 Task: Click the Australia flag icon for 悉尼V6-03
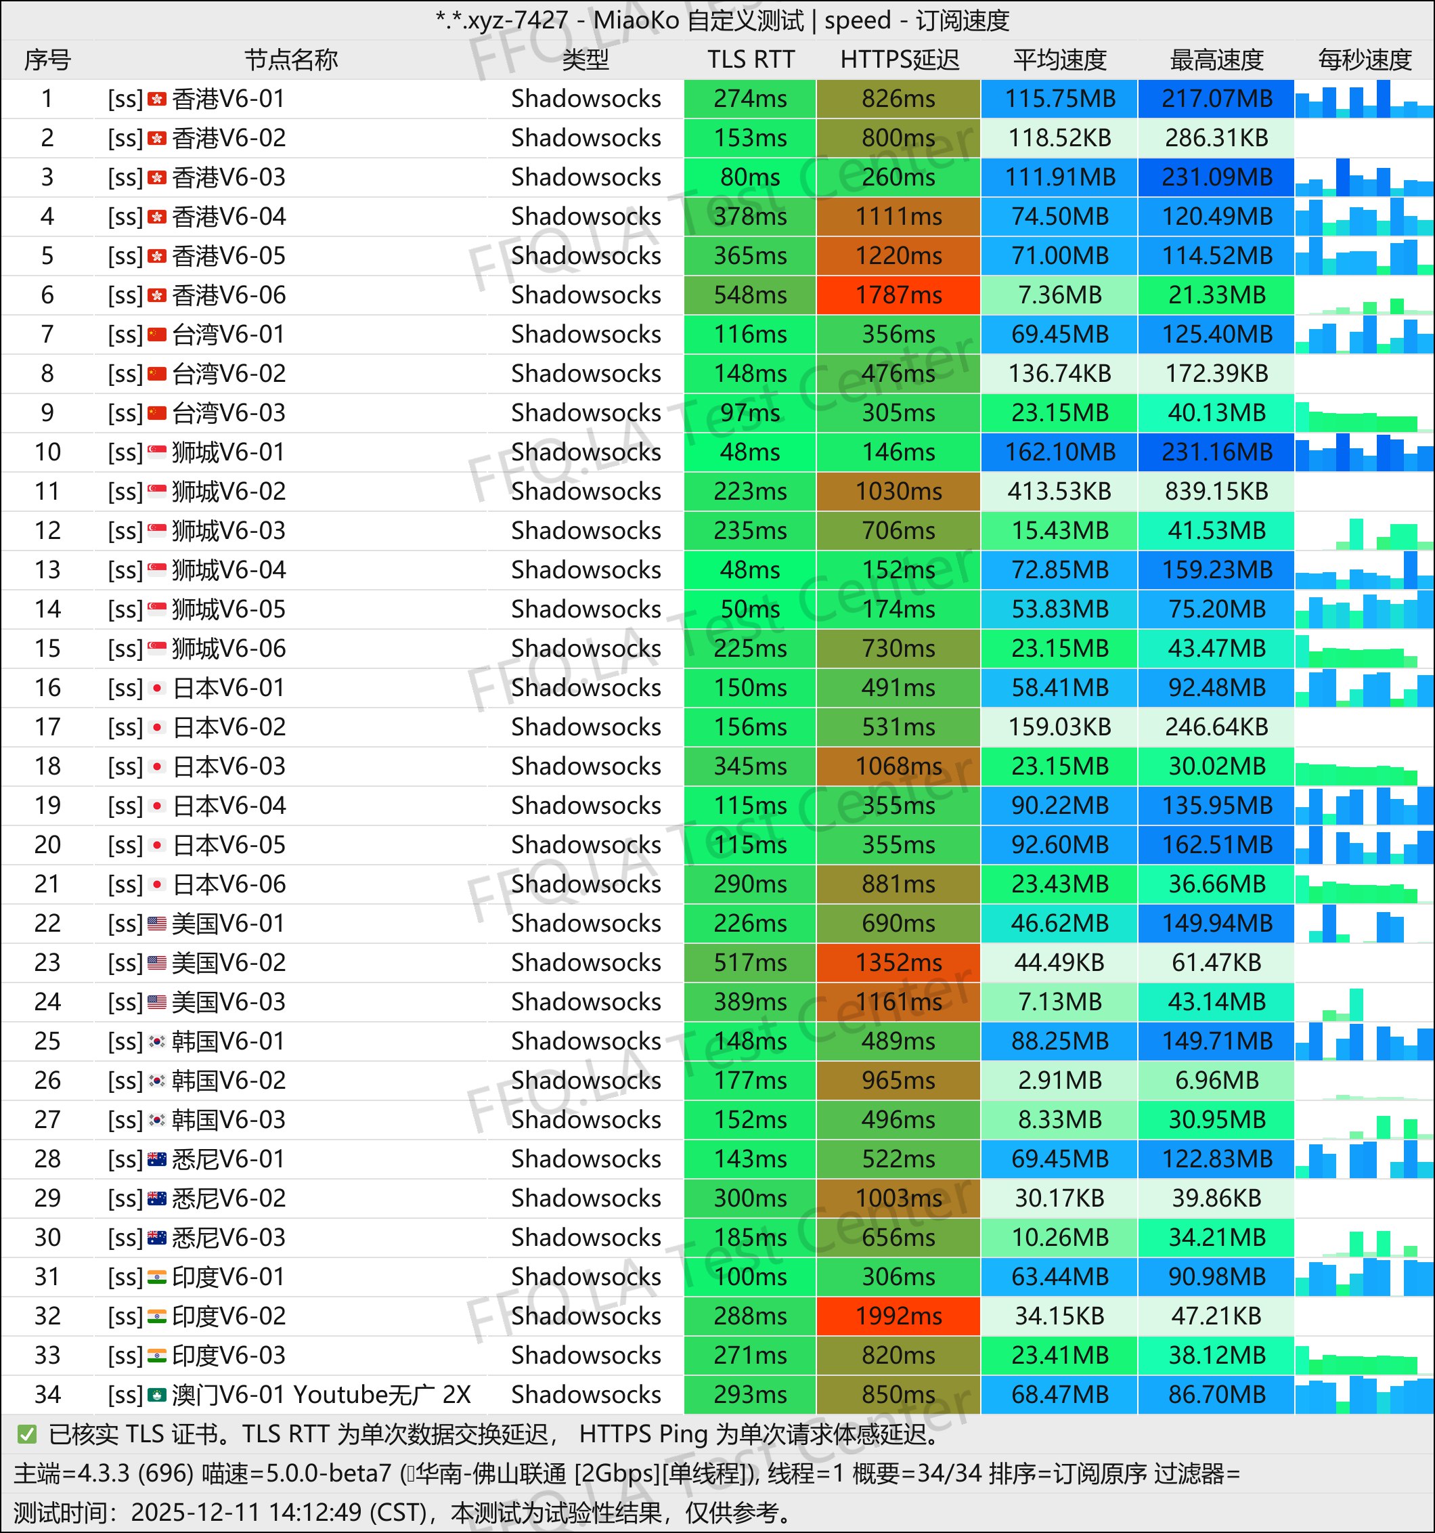click(x=157, y=1238)
